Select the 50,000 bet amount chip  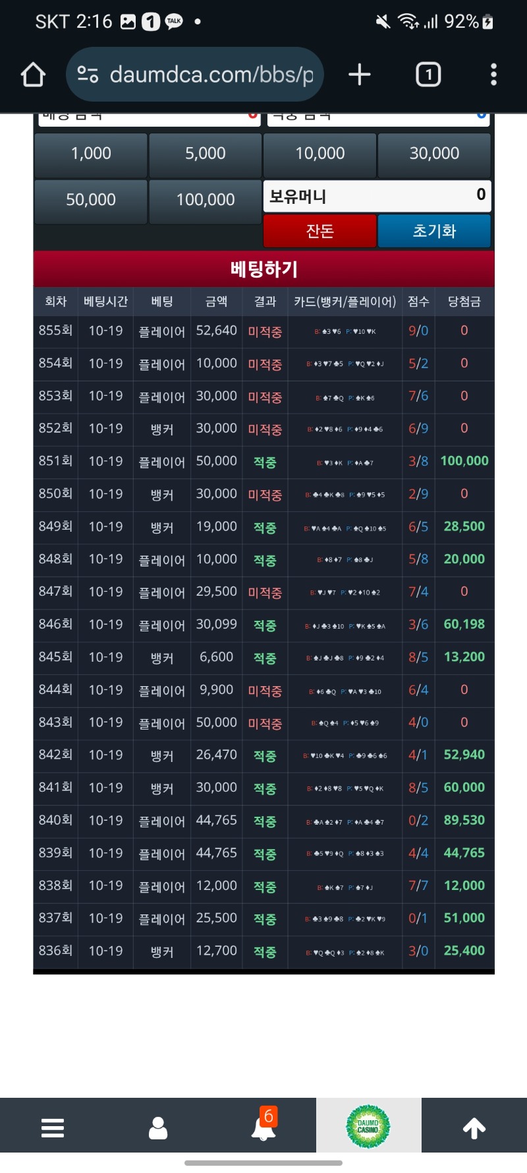pyautogui.click(x=91, y=200)
